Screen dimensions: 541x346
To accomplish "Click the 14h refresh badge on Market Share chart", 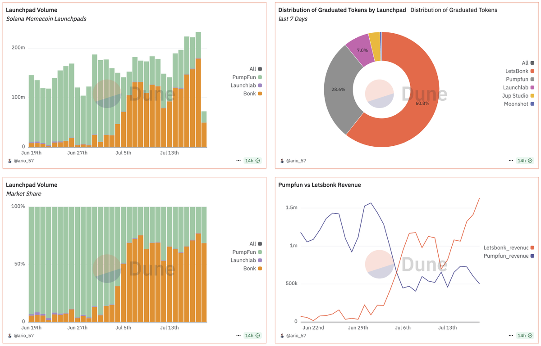I will point(252,336).
